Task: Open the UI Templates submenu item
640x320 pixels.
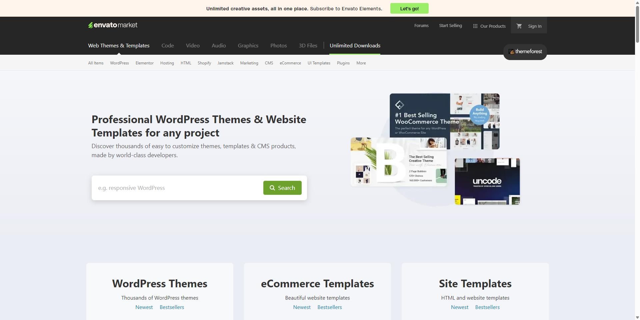Action: coord(319,63)
